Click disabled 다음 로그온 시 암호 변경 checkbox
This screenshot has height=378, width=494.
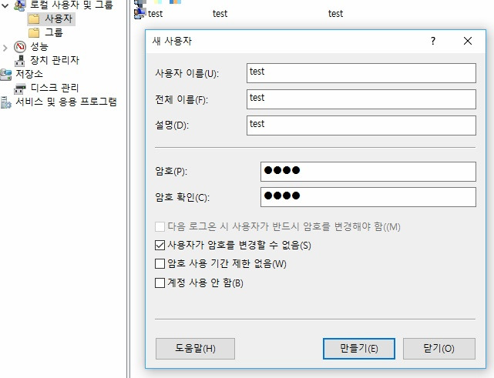pos(160,226)
